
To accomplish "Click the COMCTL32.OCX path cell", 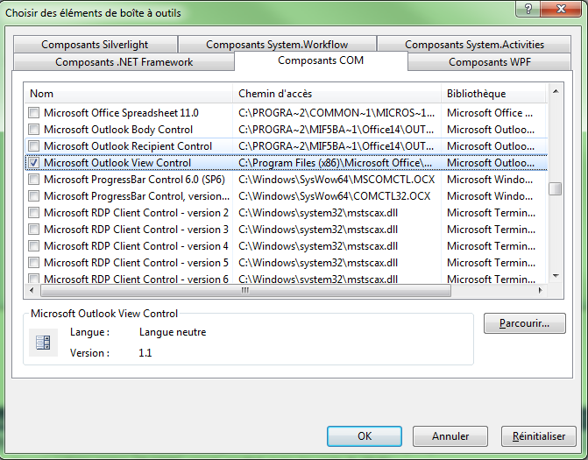I will [334, 195].
